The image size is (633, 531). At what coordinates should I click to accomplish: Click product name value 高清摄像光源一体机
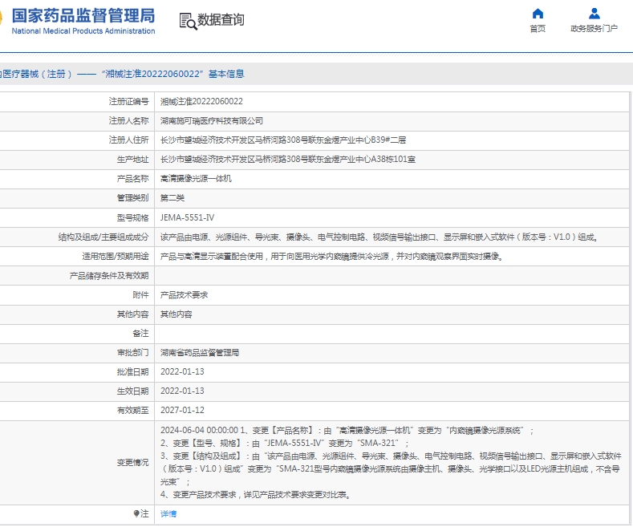click(x=196, y=179)
